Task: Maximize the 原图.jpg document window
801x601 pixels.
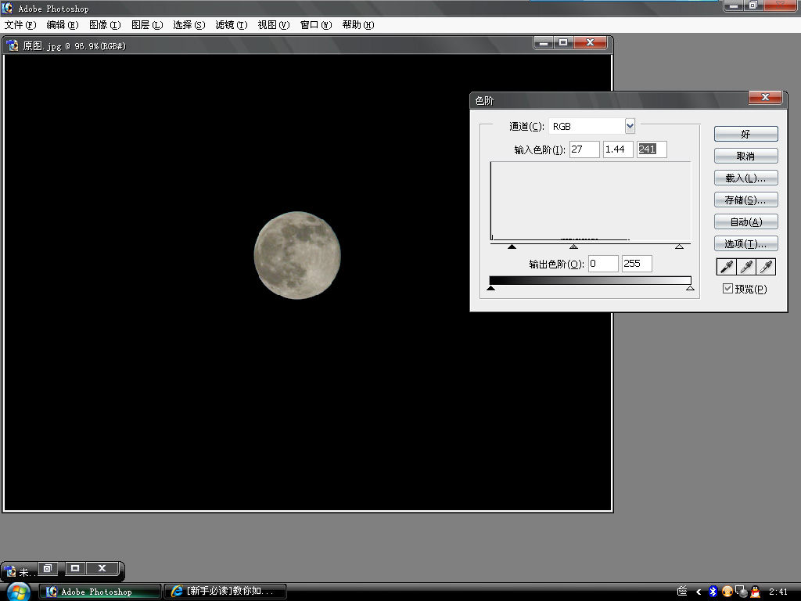Action: (563, 43)
